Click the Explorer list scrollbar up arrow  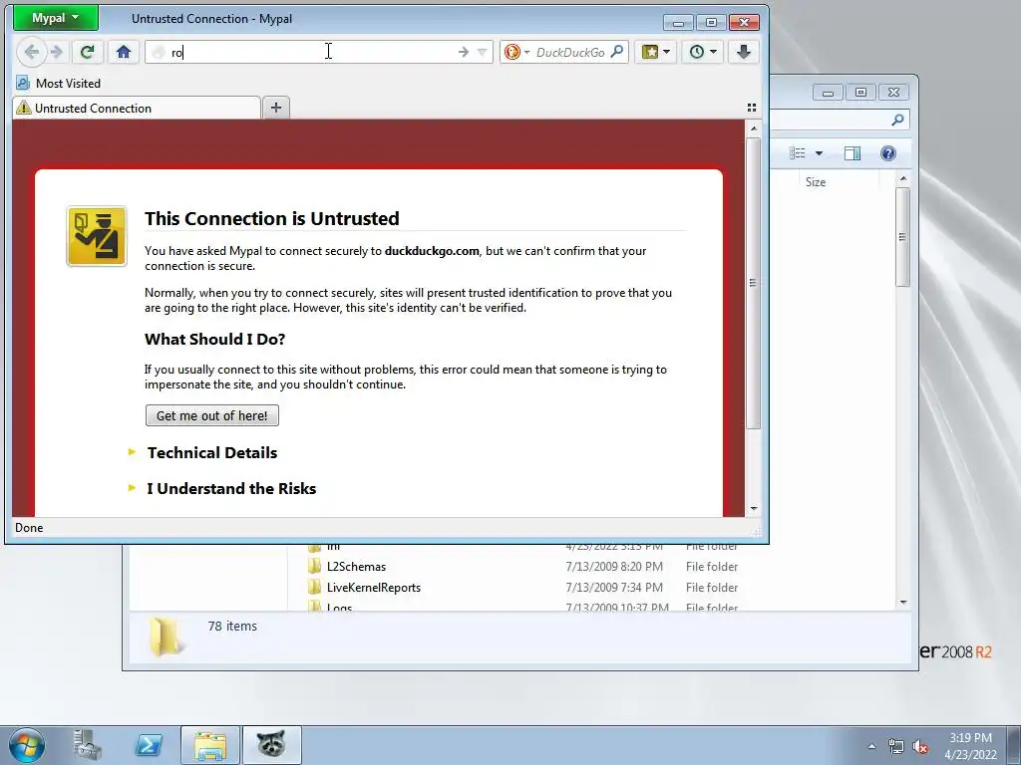click(x=903, y=178)
